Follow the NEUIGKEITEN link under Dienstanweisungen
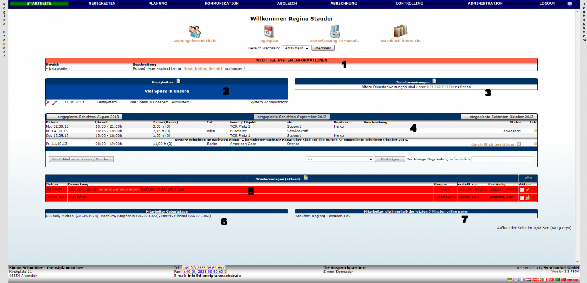 tap(440, 87)
